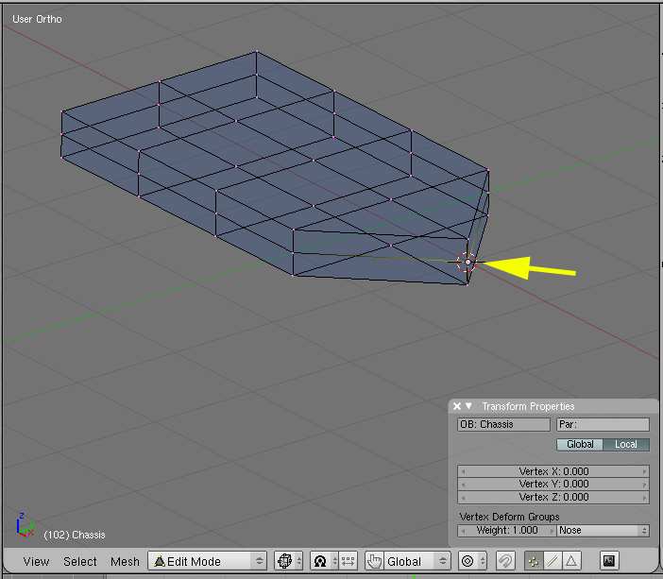Click the (102) Chassis object label
Screen dimensions: 663x579
(74, 535)
